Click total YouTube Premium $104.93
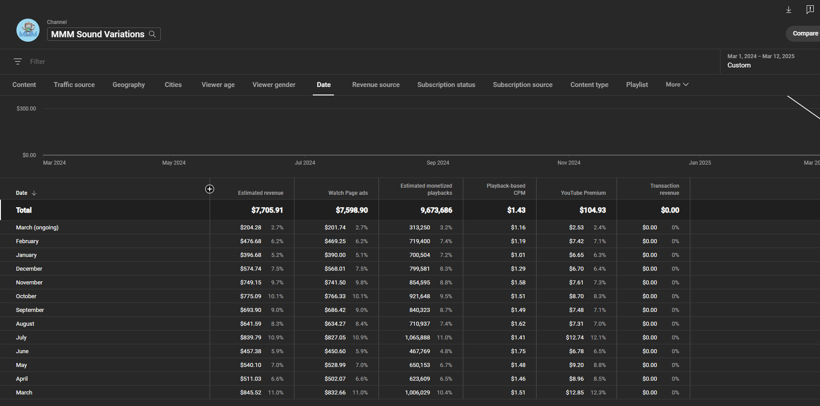The width and height of the screenshot is (820, 406). pyautogui.click(x=593, y=210)
